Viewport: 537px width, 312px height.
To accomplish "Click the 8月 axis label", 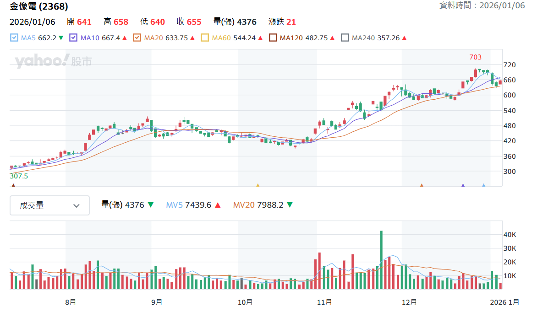I will click(x=71, y=302).
